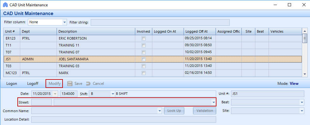Select the T11 unit cell

[x=12, y=46]
